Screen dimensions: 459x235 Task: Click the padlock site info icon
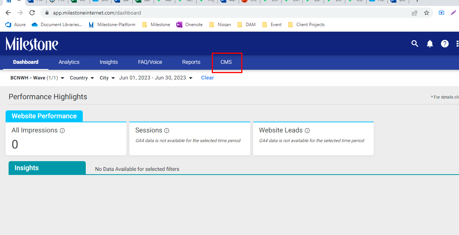[47, 13]
